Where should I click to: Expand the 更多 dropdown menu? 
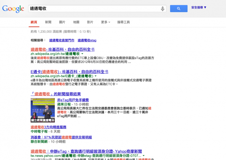(x=106, y=22)
